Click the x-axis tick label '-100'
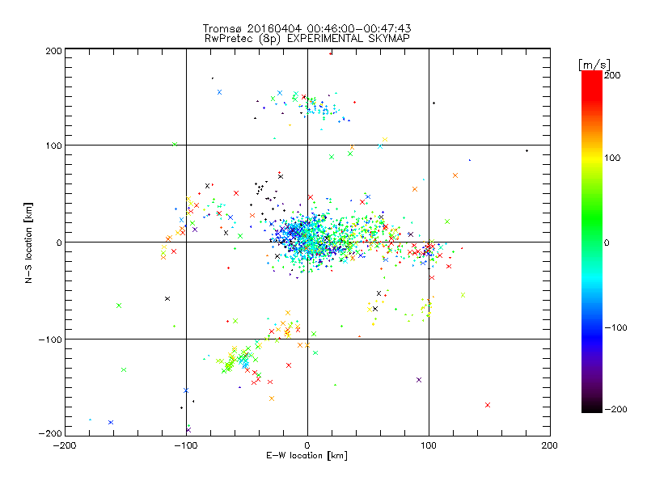This screenshot has width=647, height=485. (186, 446)
